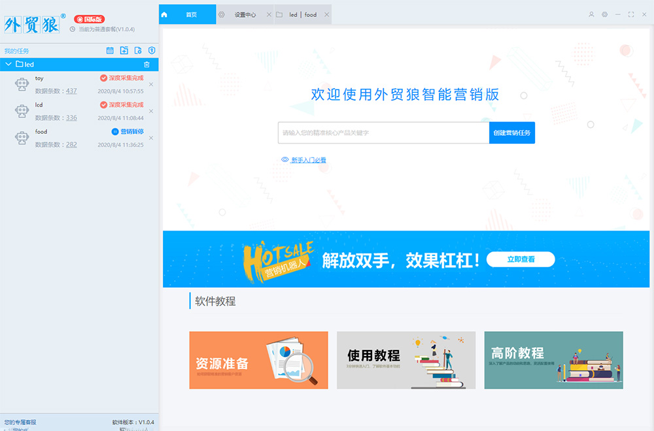
Task: Click the eye icon beside 新手入门必看
Action: tap(285, 159)
